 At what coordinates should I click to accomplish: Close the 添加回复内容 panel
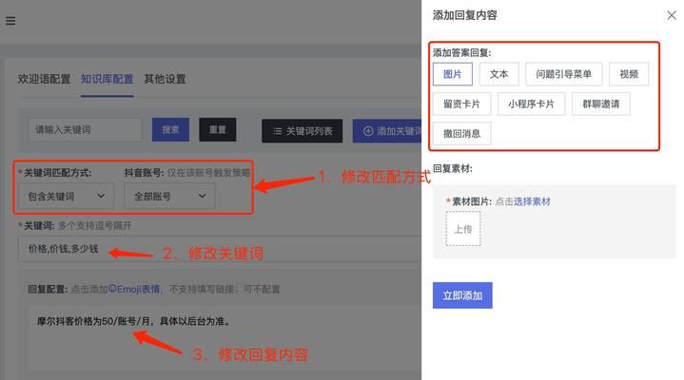(x=672, y=16)
